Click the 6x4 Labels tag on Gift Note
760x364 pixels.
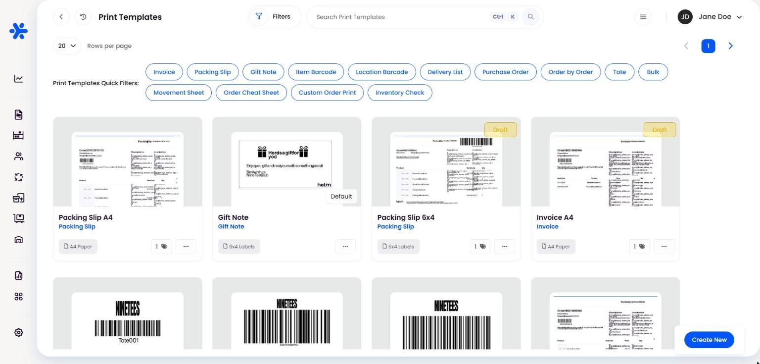239,247
